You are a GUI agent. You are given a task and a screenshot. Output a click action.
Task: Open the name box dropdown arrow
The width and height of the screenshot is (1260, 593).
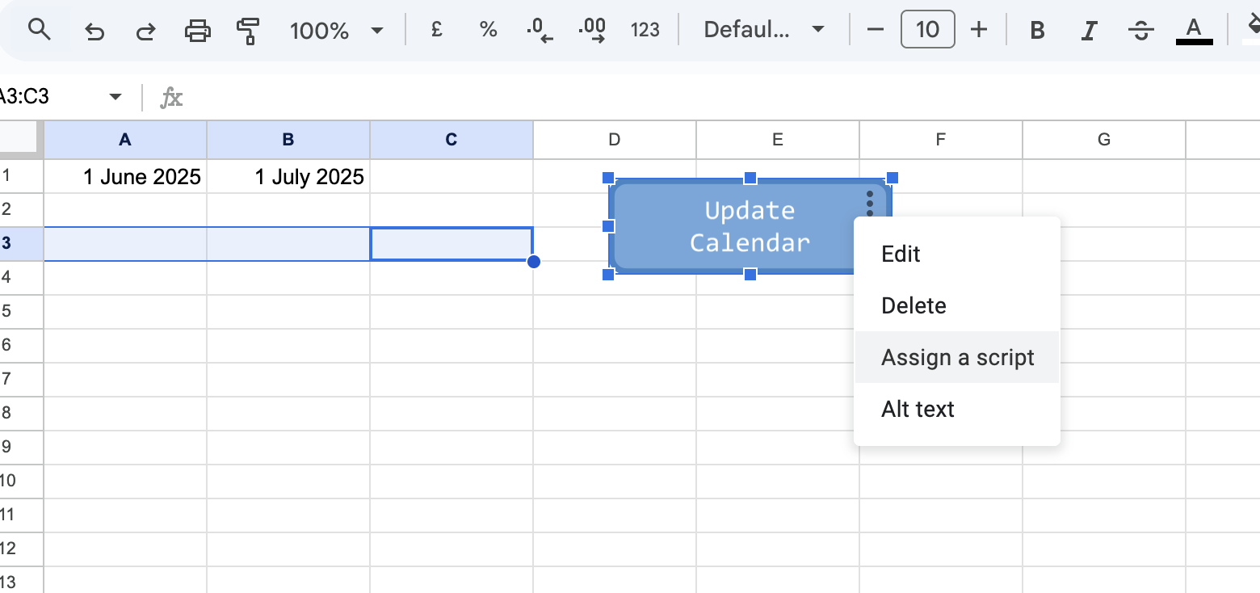coord(115,97)
